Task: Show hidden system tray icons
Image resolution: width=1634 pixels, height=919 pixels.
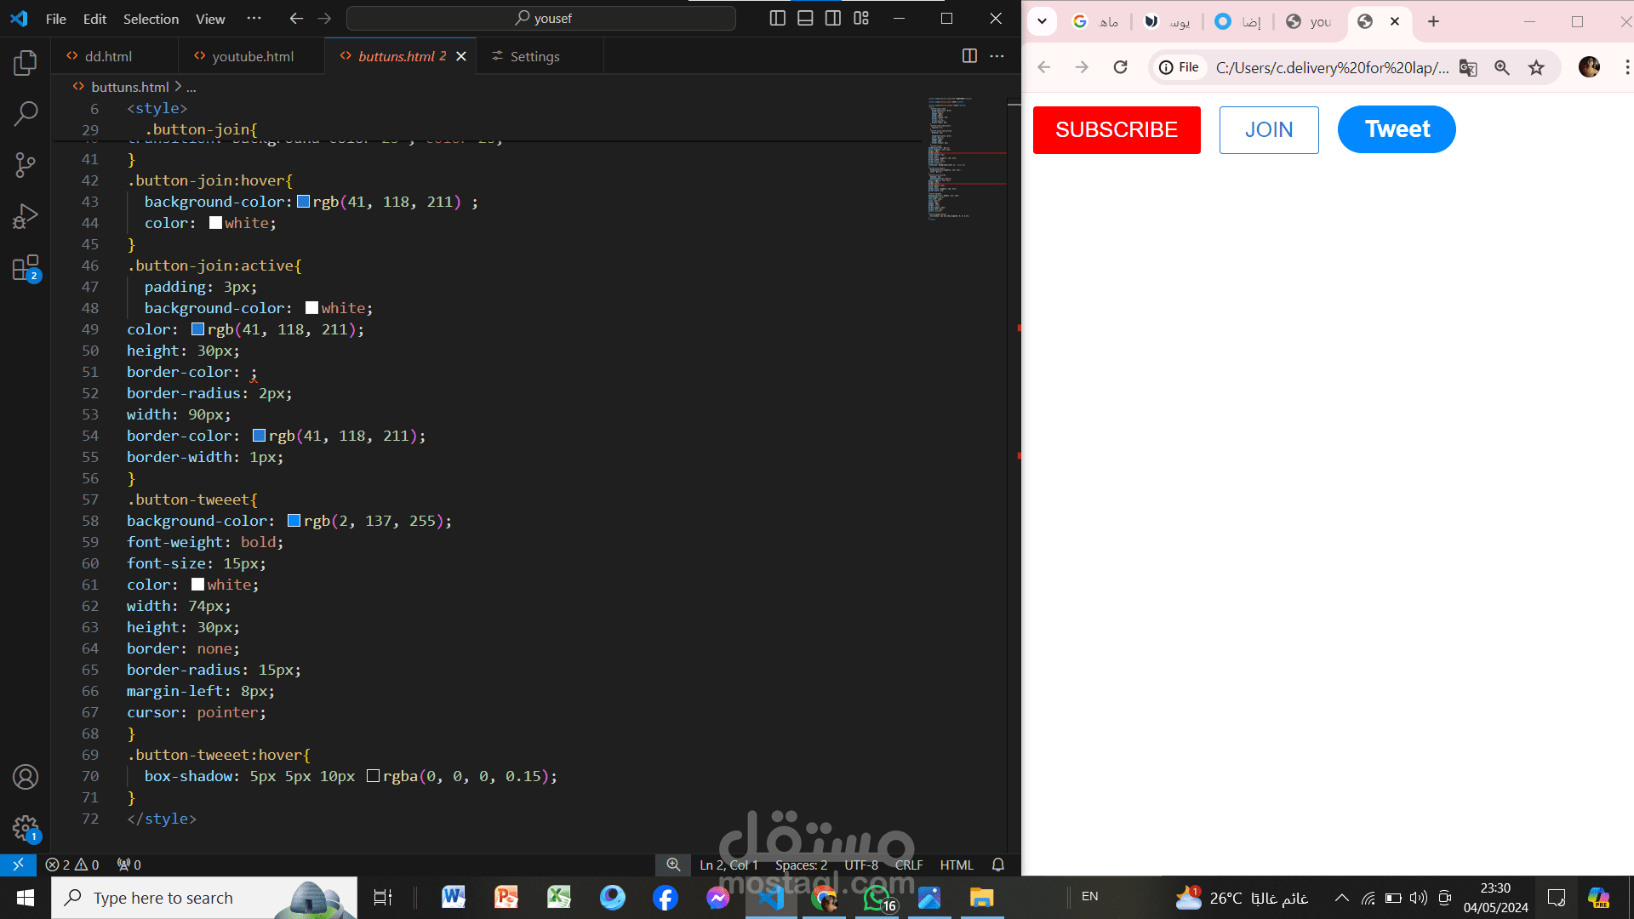Action: 1341,898
